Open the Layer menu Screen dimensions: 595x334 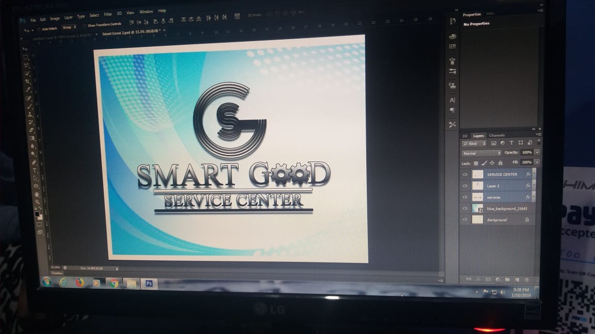68,17
